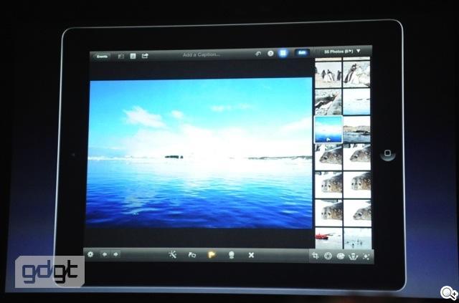
Task: Tap the rotate photo icon
Action: tap(192, 254)
